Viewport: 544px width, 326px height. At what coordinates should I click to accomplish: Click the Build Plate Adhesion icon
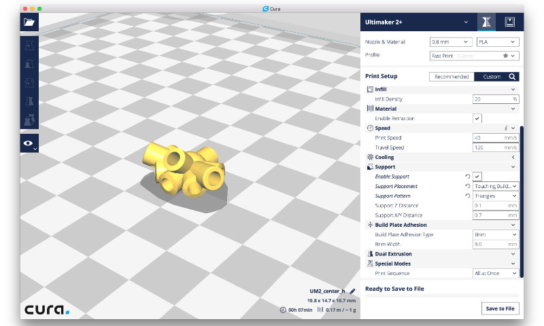(370, 225)
